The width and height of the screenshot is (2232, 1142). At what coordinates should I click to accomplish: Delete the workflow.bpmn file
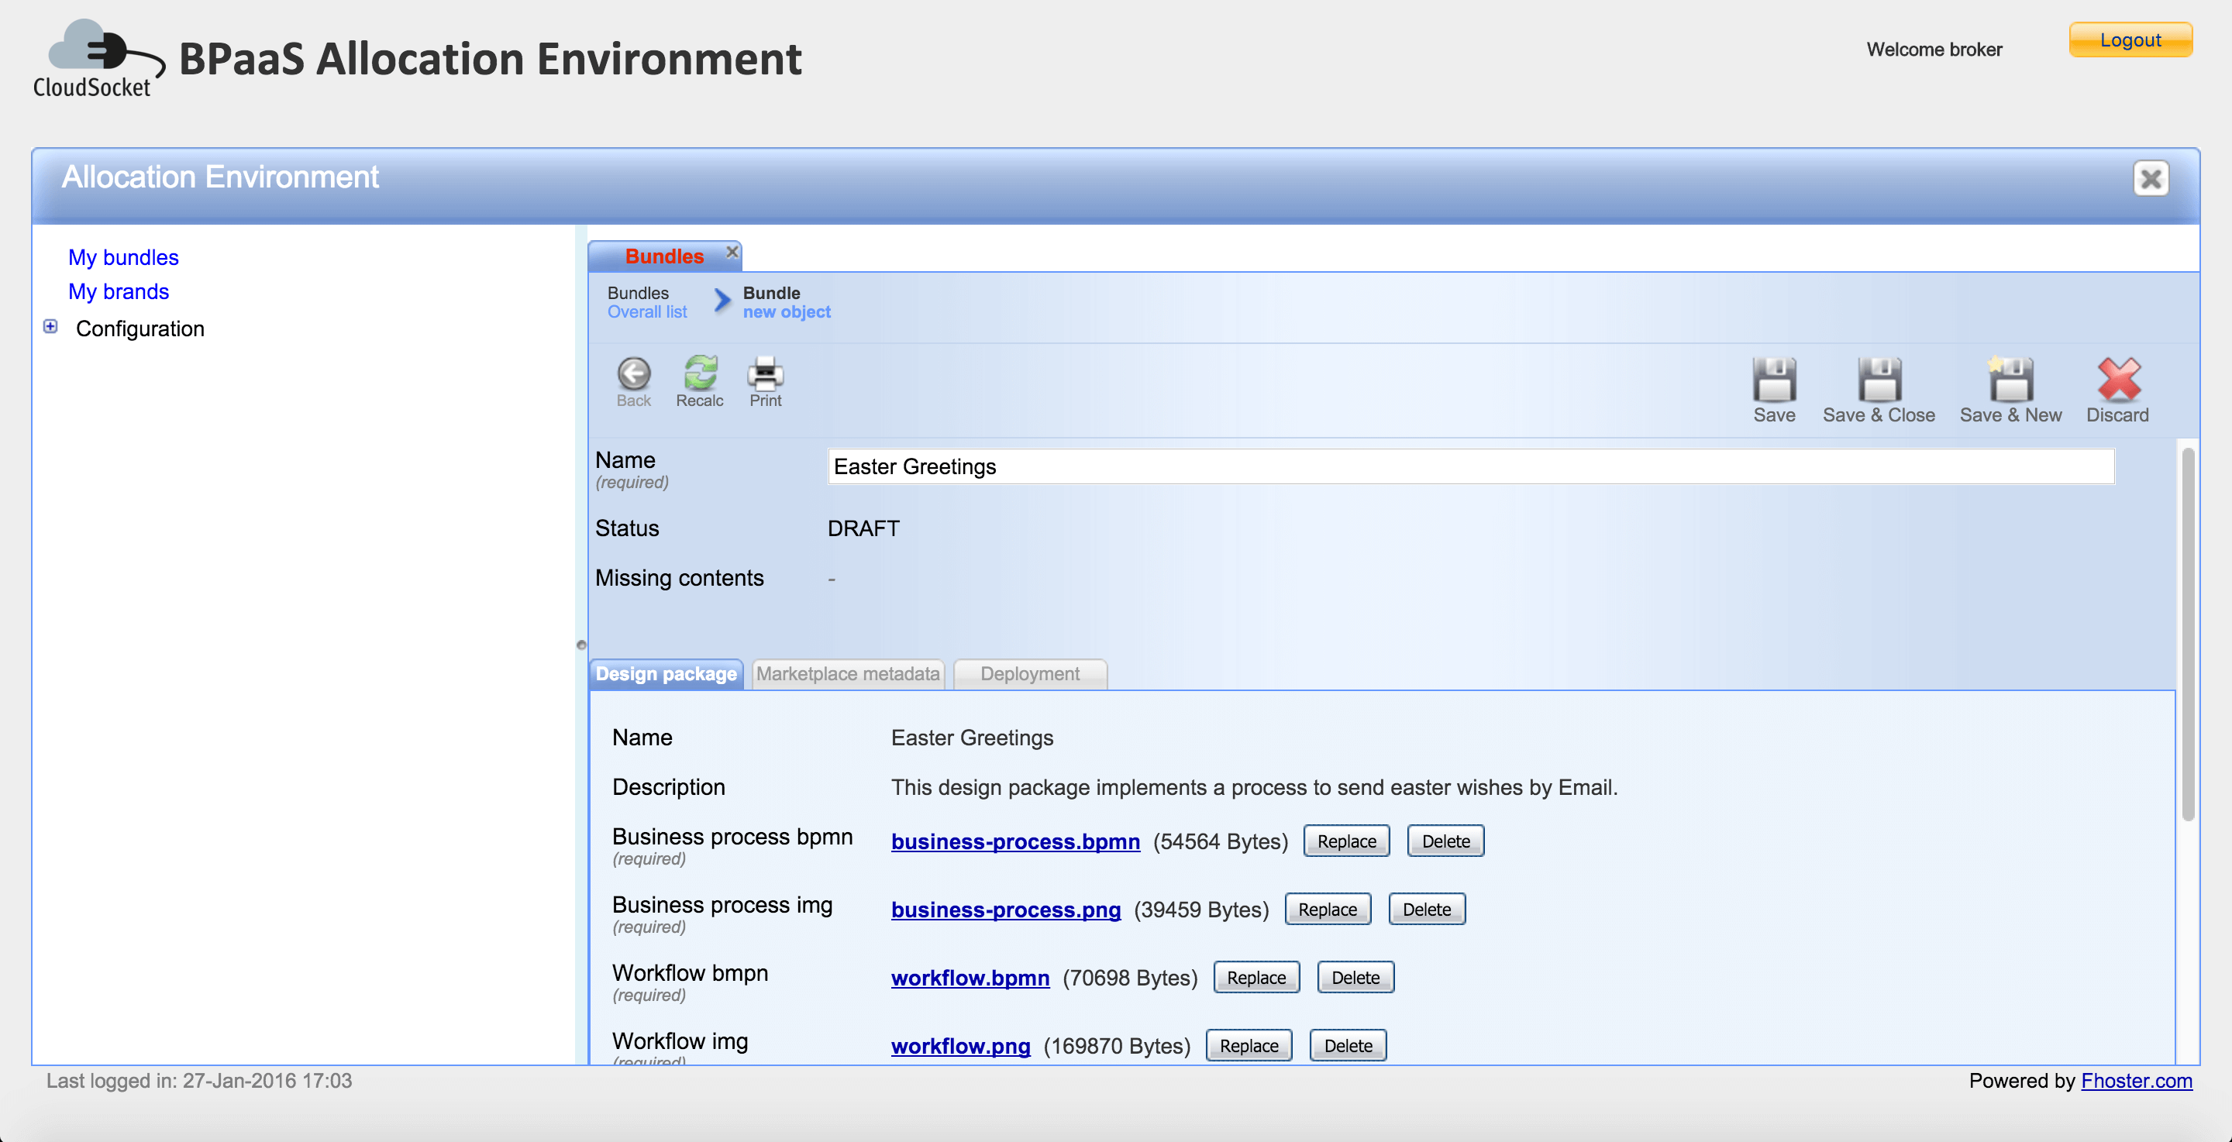coord(1354,978)
